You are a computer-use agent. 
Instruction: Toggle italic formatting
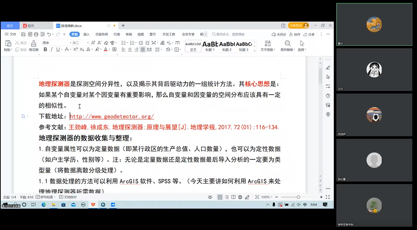[x=52, y=50]
